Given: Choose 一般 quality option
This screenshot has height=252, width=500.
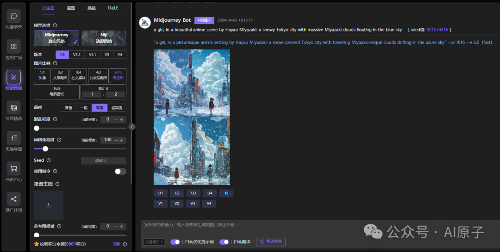Looking at the screenshot, I should (84, 108).
